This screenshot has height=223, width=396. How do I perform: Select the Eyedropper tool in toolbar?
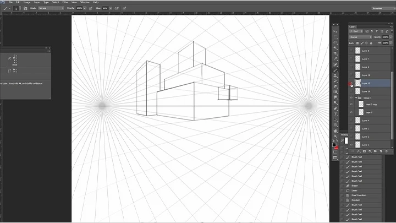coord(335,59)
